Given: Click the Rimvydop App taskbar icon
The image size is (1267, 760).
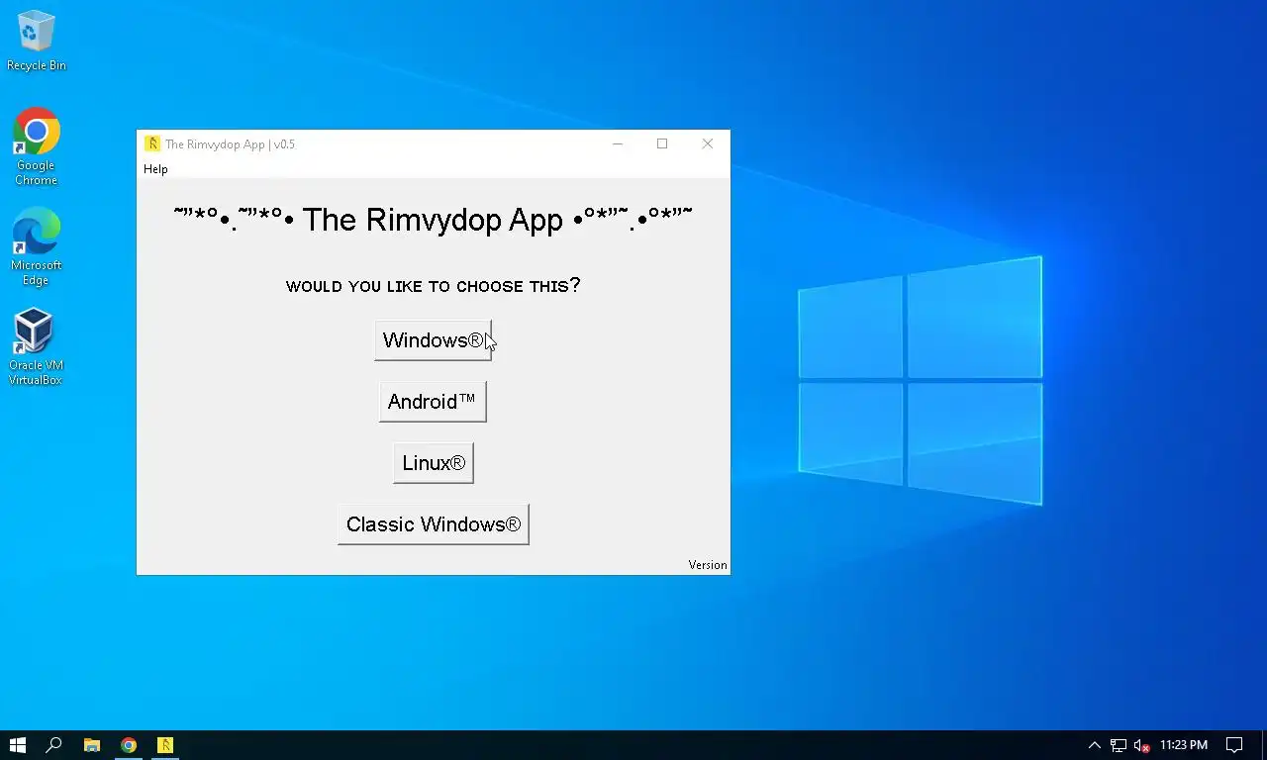Looking at the screenshot, I should coord(165,745).
